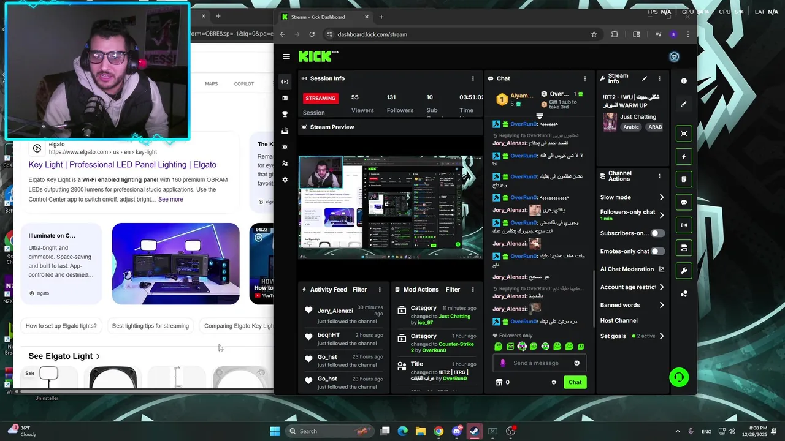Click the Send a message field
The width and height of the screenshot is (785, 441).
pyautogui.click(x=539, y=363)
